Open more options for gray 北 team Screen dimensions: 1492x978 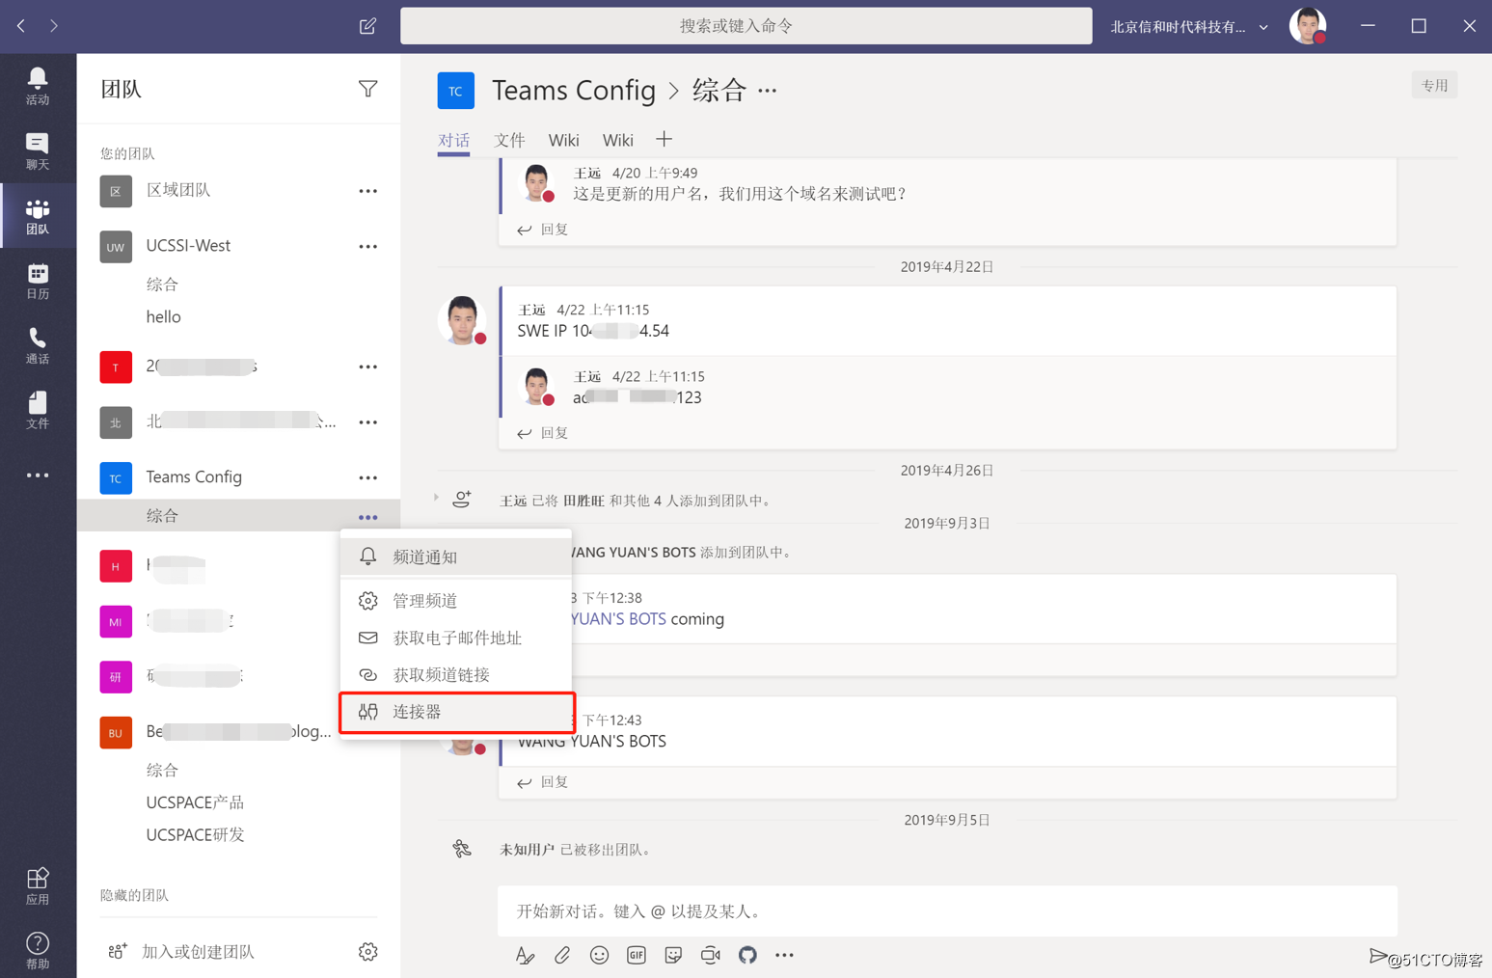coord(367,422)
